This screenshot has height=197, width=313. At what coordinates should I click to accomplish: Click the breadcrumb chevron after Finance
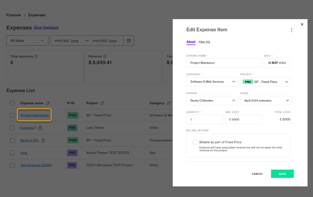coord(25,15)
